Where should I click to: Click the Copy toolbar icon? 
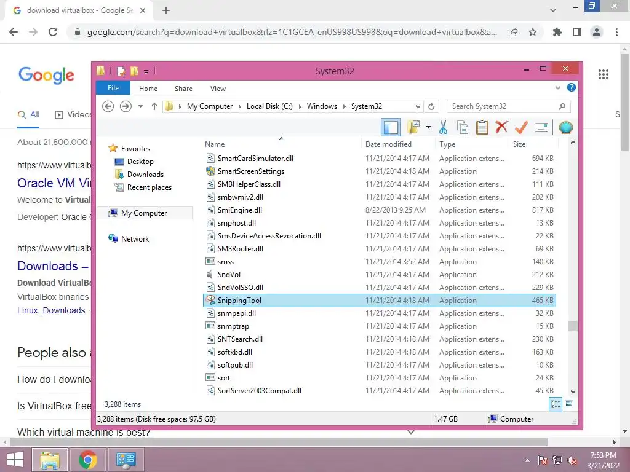463,127
